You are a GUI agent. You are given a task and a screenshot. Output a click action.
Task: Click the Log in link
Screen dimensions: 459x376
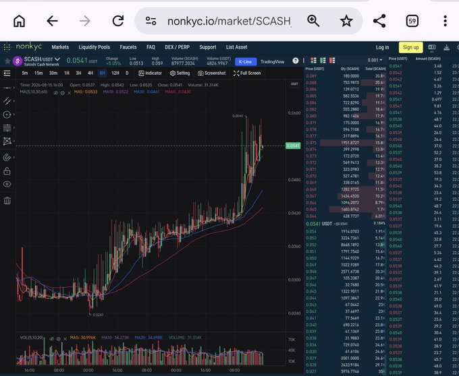coord(382,47)
